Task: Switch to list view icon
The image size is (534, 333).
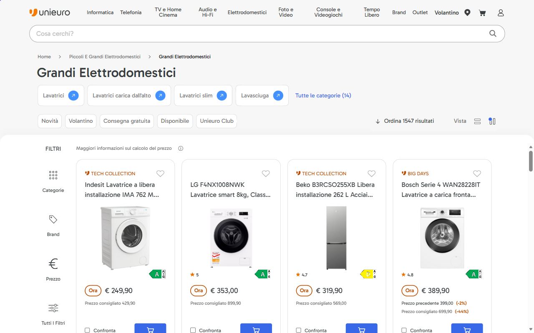Action: [x=477, y=121]
